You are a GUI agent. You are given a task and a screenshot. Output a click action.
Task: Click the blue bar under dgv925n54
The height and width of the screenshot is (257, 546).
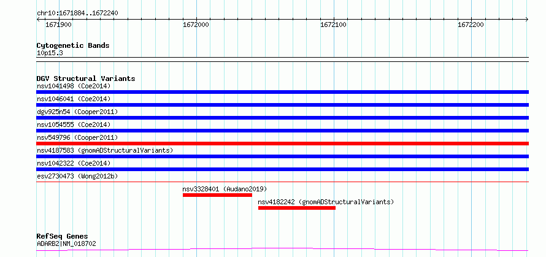(x=282, y=118)
